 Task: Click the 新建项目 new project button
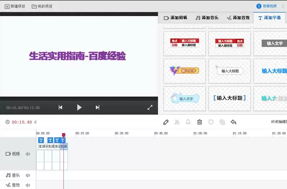click(15, 6)
